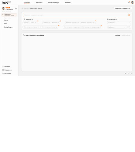Click the Настройки sidebar icon
Viewport: 135px width, 152px height.
pyautogui.click(x=3, y=73)
